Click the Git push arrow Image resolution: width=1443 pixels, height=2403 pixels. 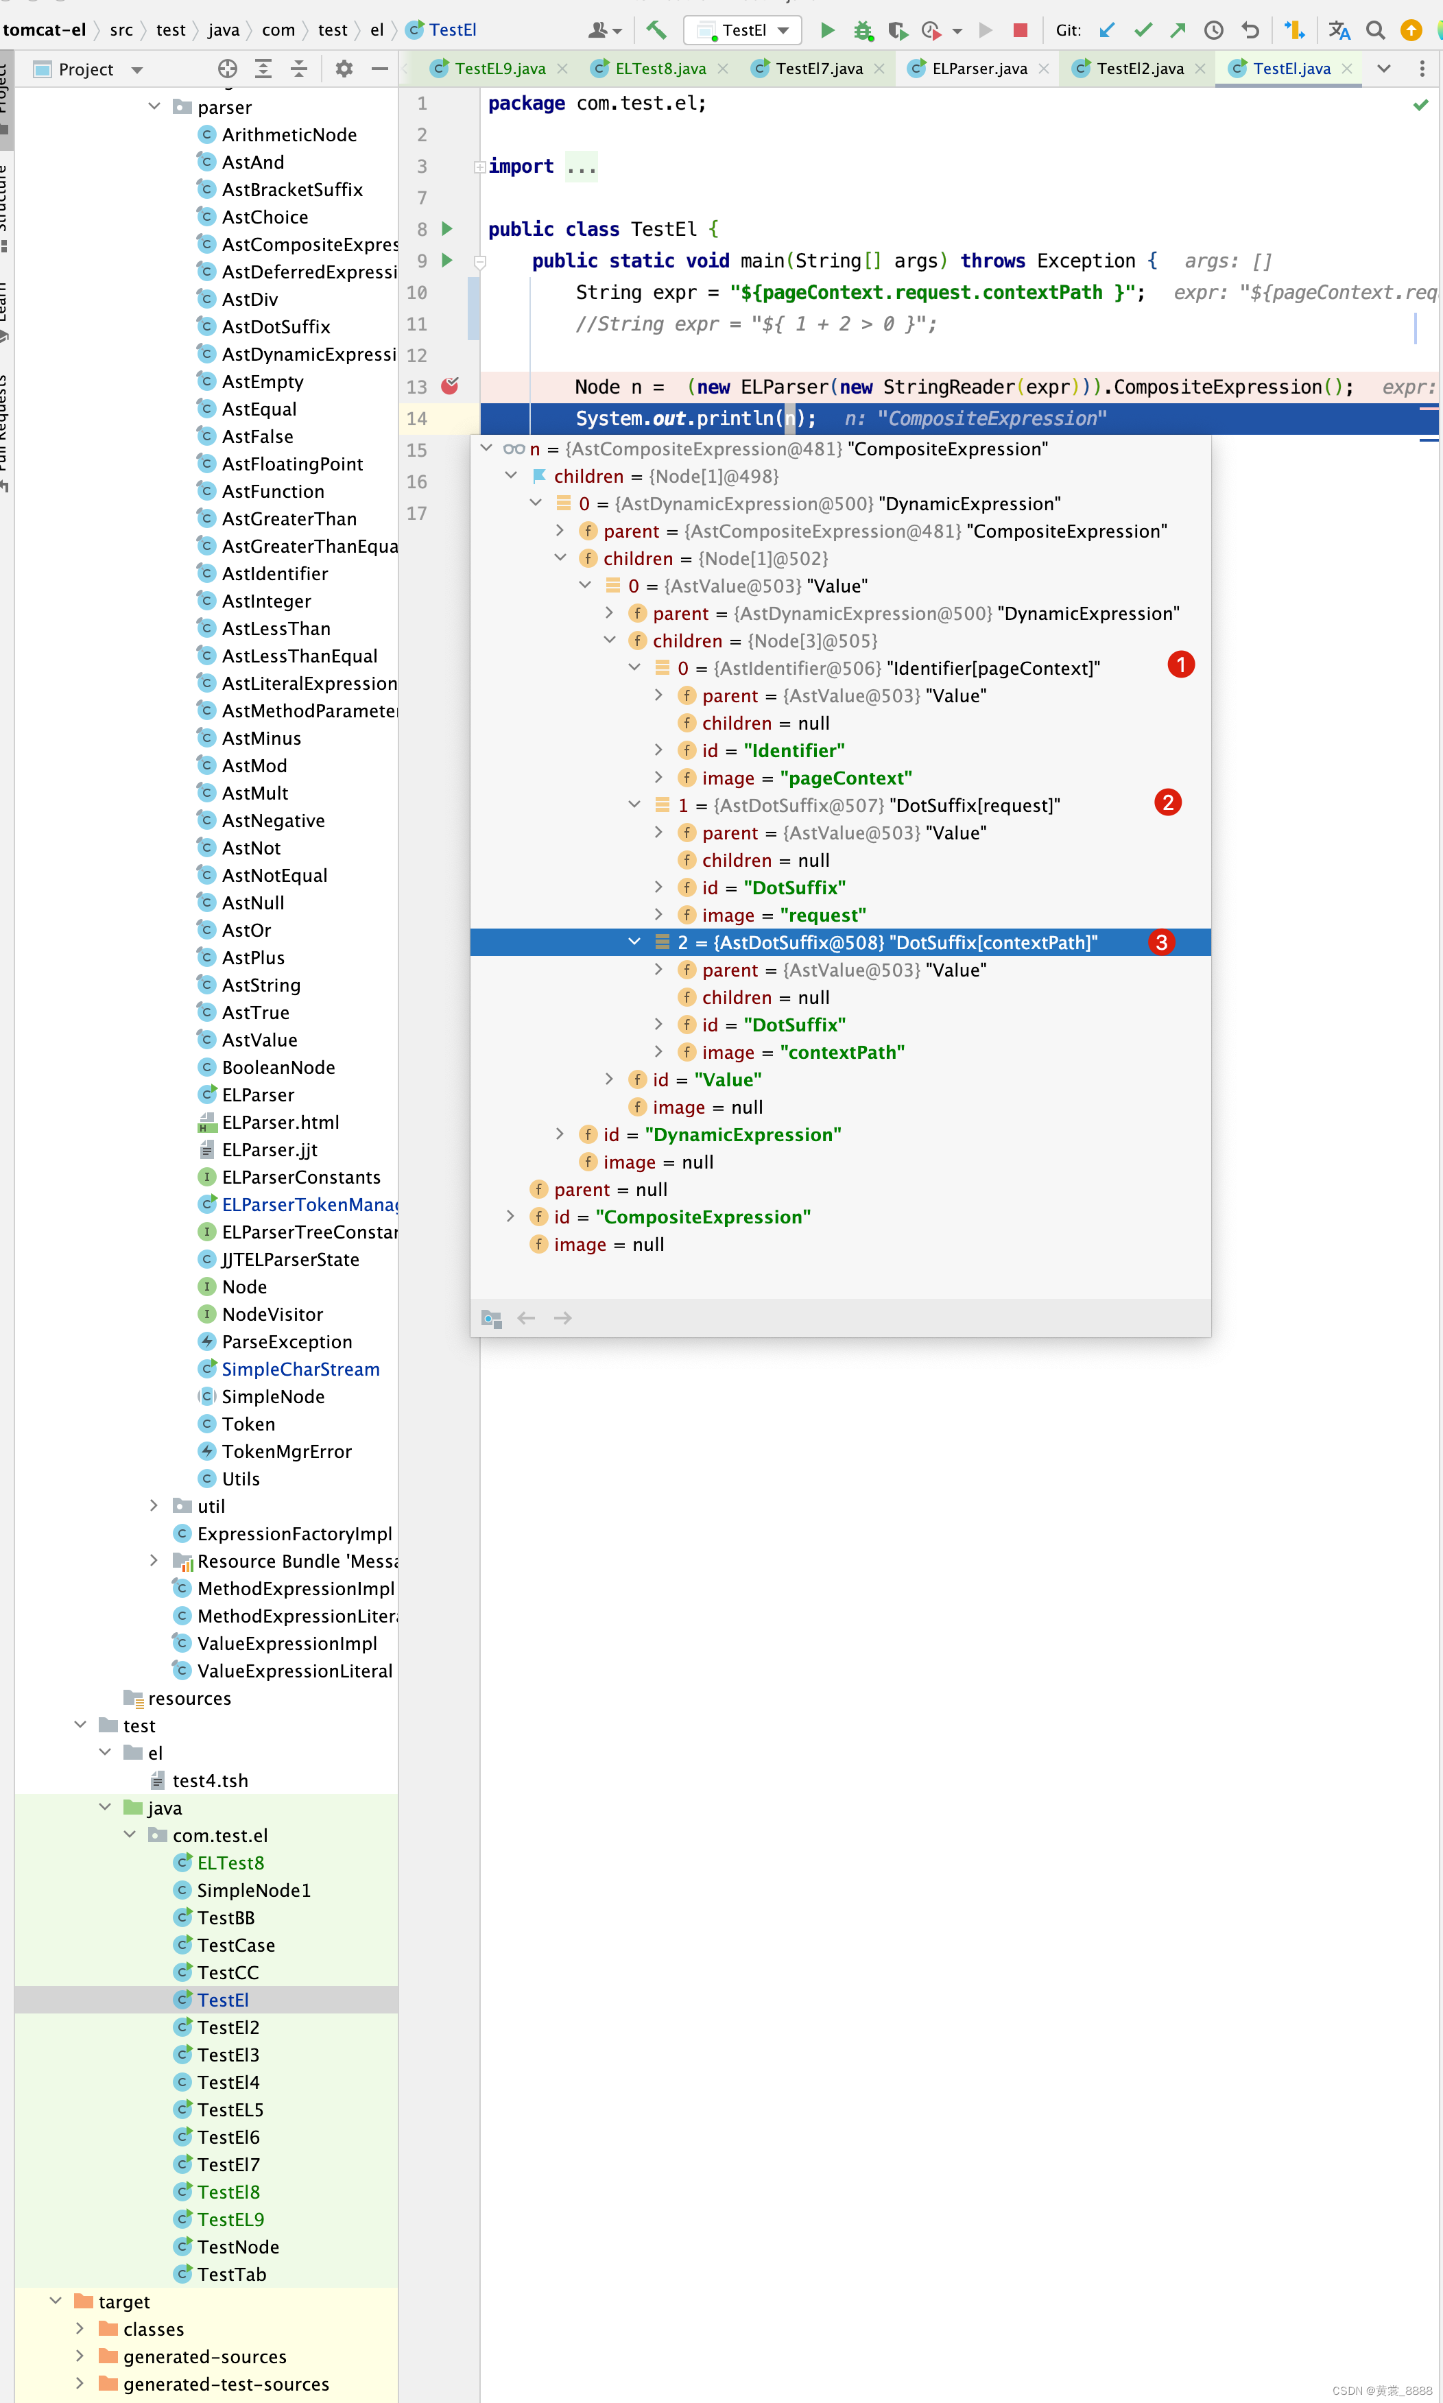click(1178, 30)
